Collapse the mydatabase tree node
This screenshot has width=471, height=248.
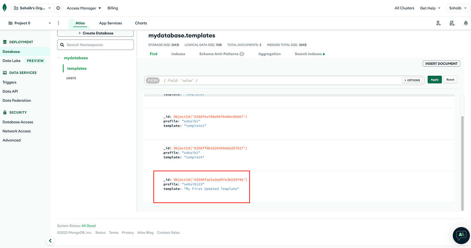tap(59, 58)
